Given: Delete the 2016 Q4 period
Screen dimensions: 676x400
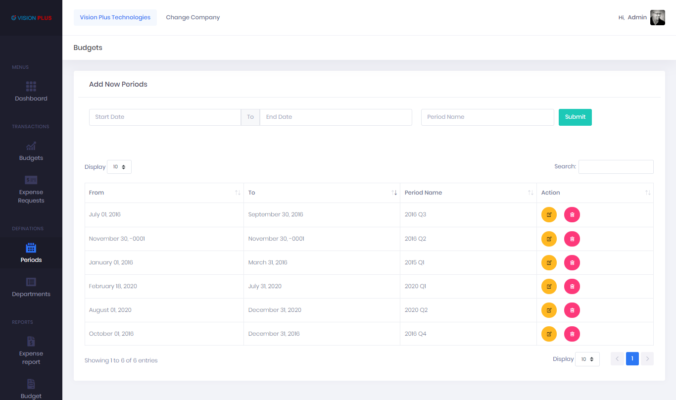Looking at the screenshot, I should 572,334.
